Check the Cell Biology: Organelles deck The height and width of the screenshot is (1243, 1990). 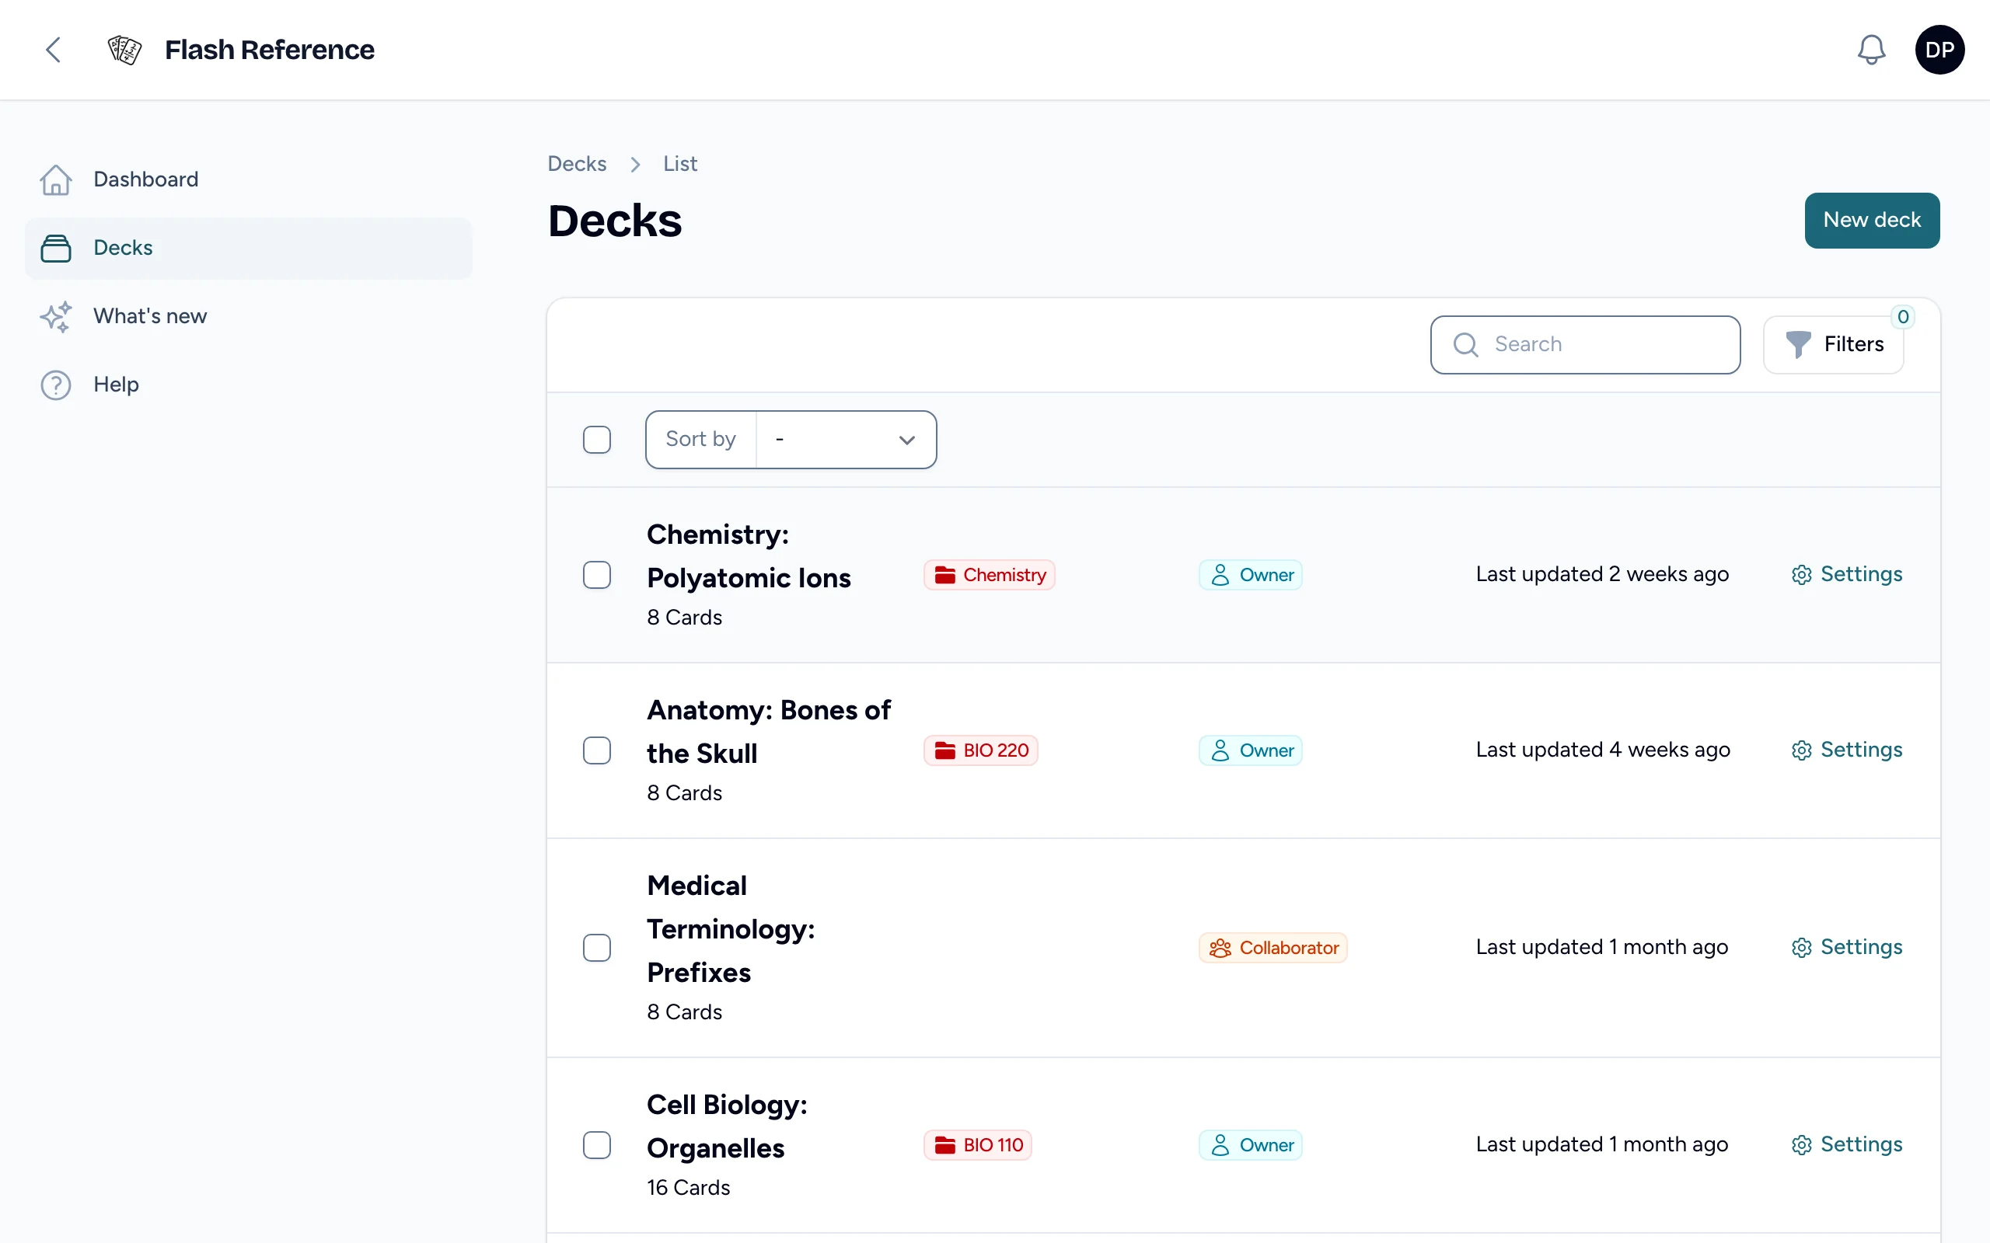pyautogui.click(x=597, y=1145)
